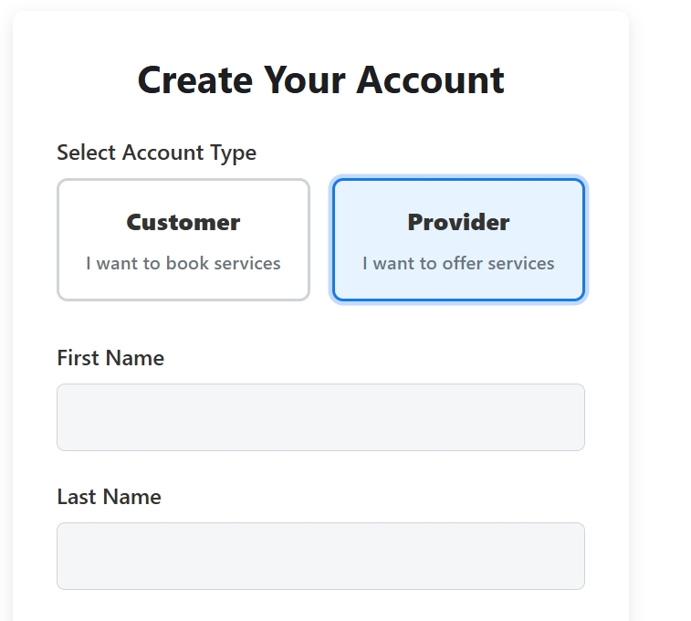Click the "Select Account Type" label
Viewport: 691px width, 621px height.
tap(156, 153)
